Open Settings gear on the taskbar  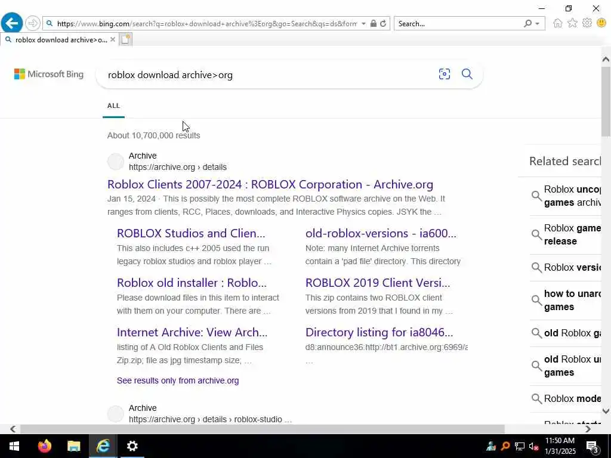(132, 446)
